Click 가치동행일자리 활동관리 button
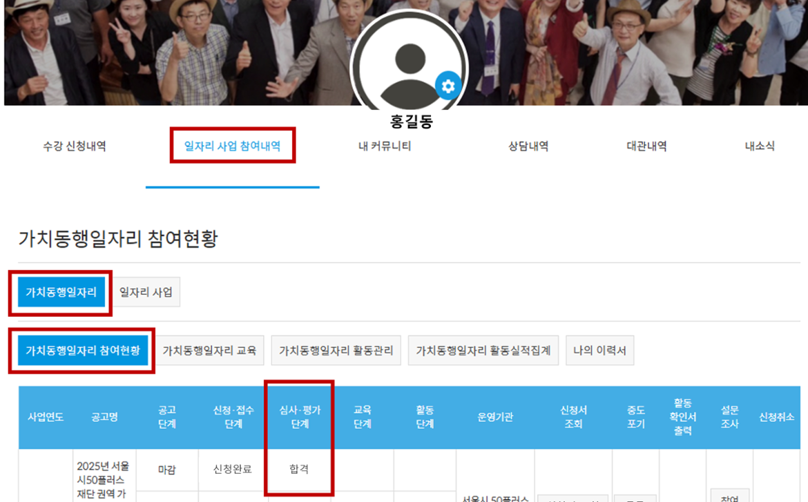 336,351
